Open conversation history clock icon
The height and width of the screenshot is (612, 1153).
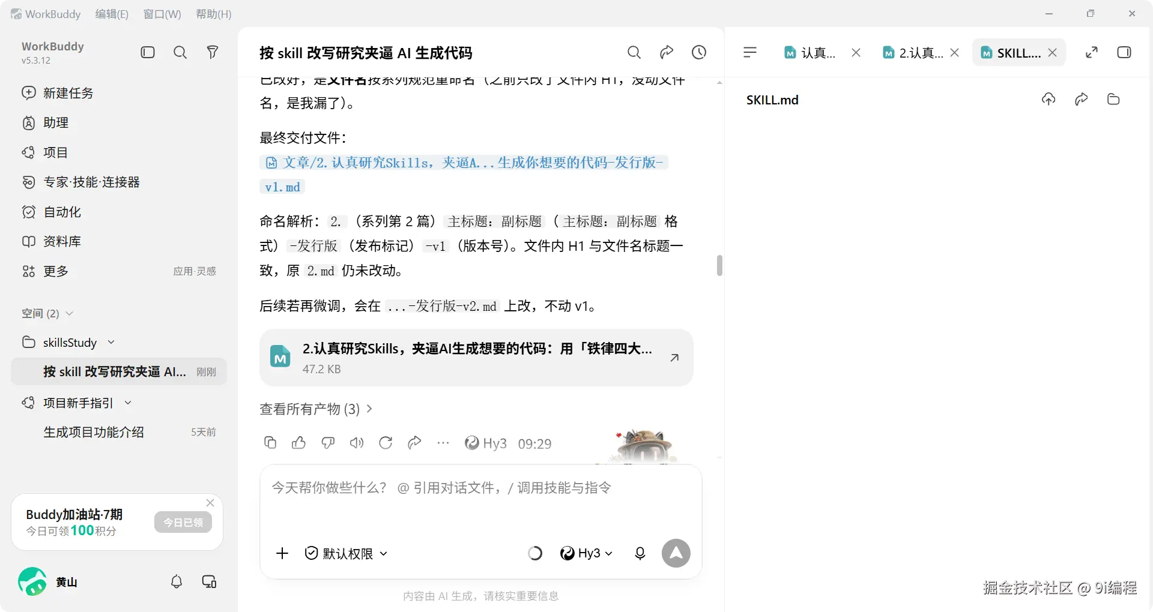(699, 53)
